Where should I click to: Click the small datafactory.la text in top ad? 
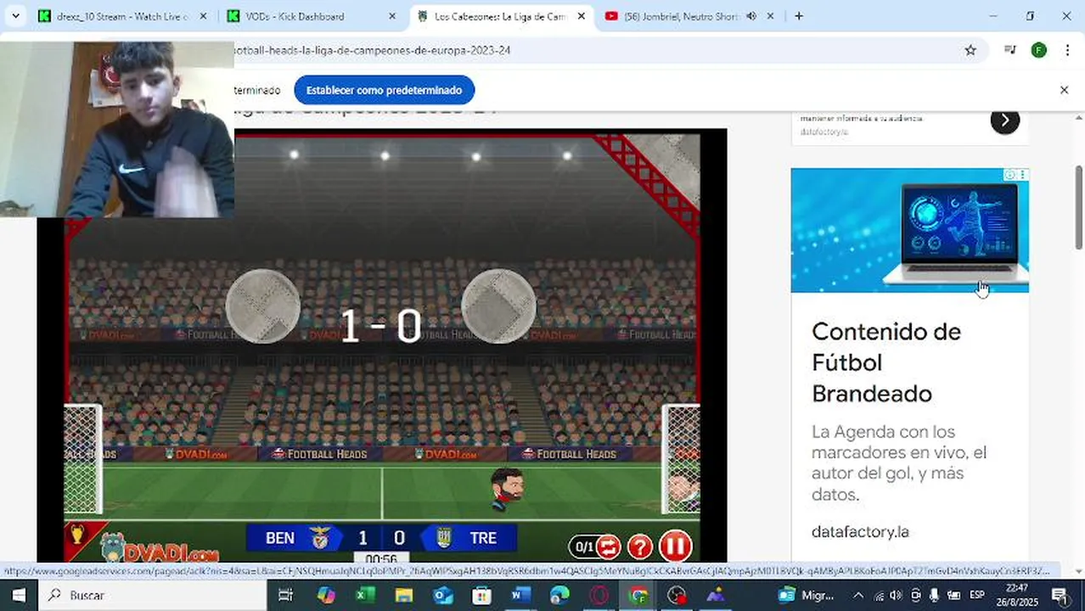coord(824,132)
